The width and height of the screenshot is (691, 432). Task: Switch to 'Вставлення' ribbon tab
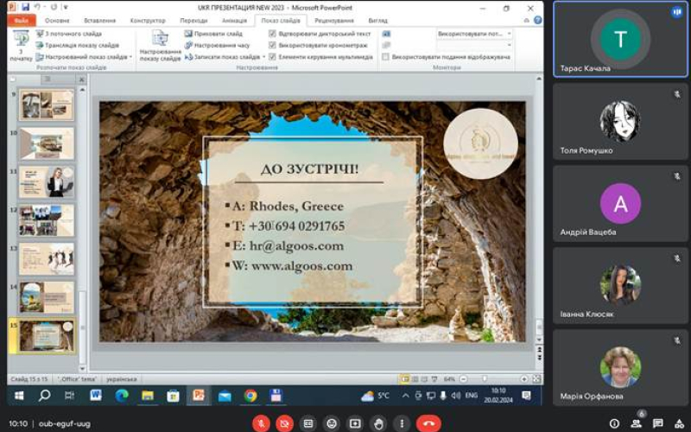click(99, 20)
